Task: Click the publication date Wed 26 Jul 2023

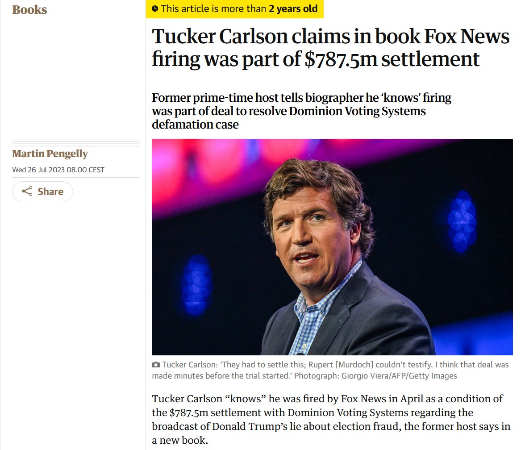Action: click(x=58, y=170)
